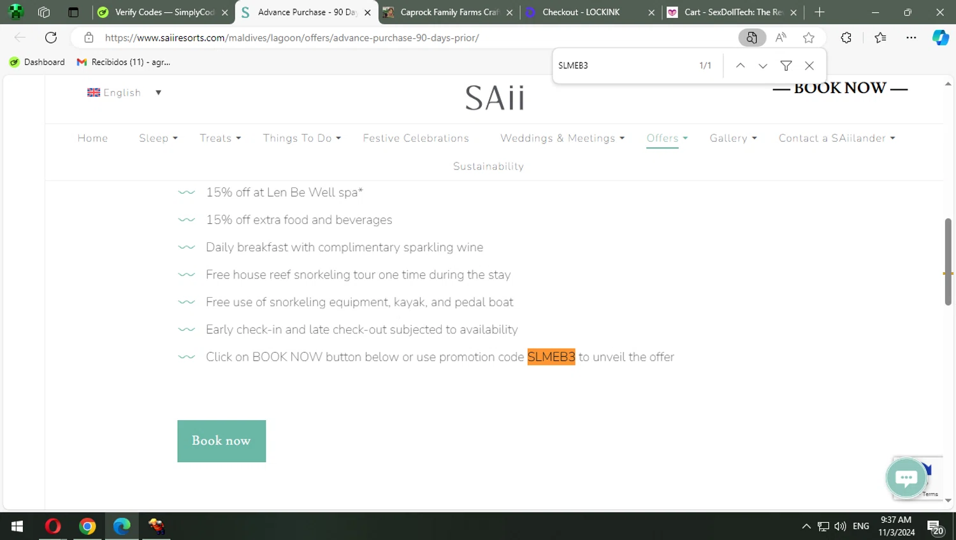This screenshot has width=956, height=540.
Task: Open Windows Start menu
Action: pos(17,526)
